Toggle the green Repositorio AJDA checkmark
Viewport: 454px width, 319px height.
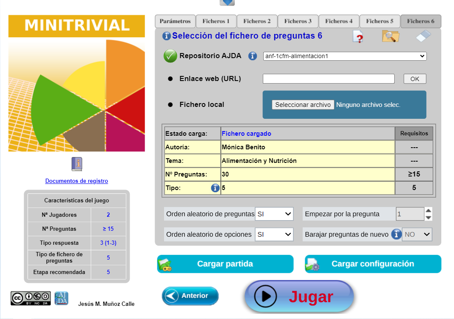tap(170, 56)
